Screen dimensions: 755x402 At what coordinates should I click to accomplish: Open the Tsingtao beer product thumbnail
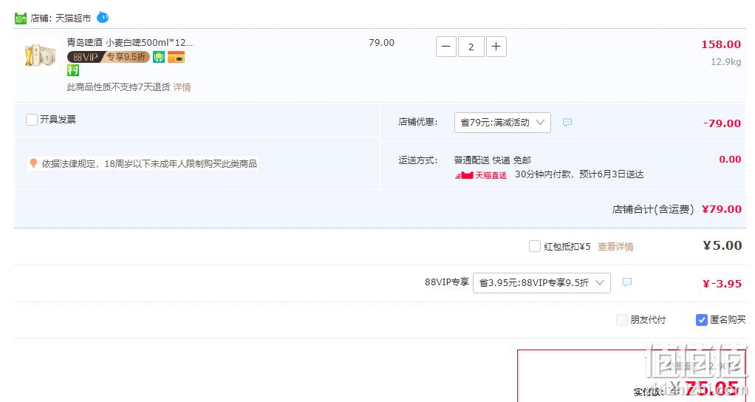pos(41,54)
